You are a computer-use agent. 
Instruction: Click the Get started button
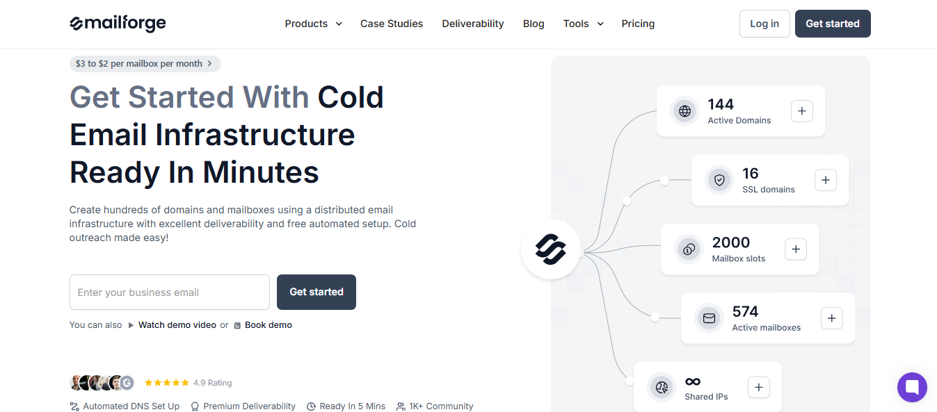(316, 292)
